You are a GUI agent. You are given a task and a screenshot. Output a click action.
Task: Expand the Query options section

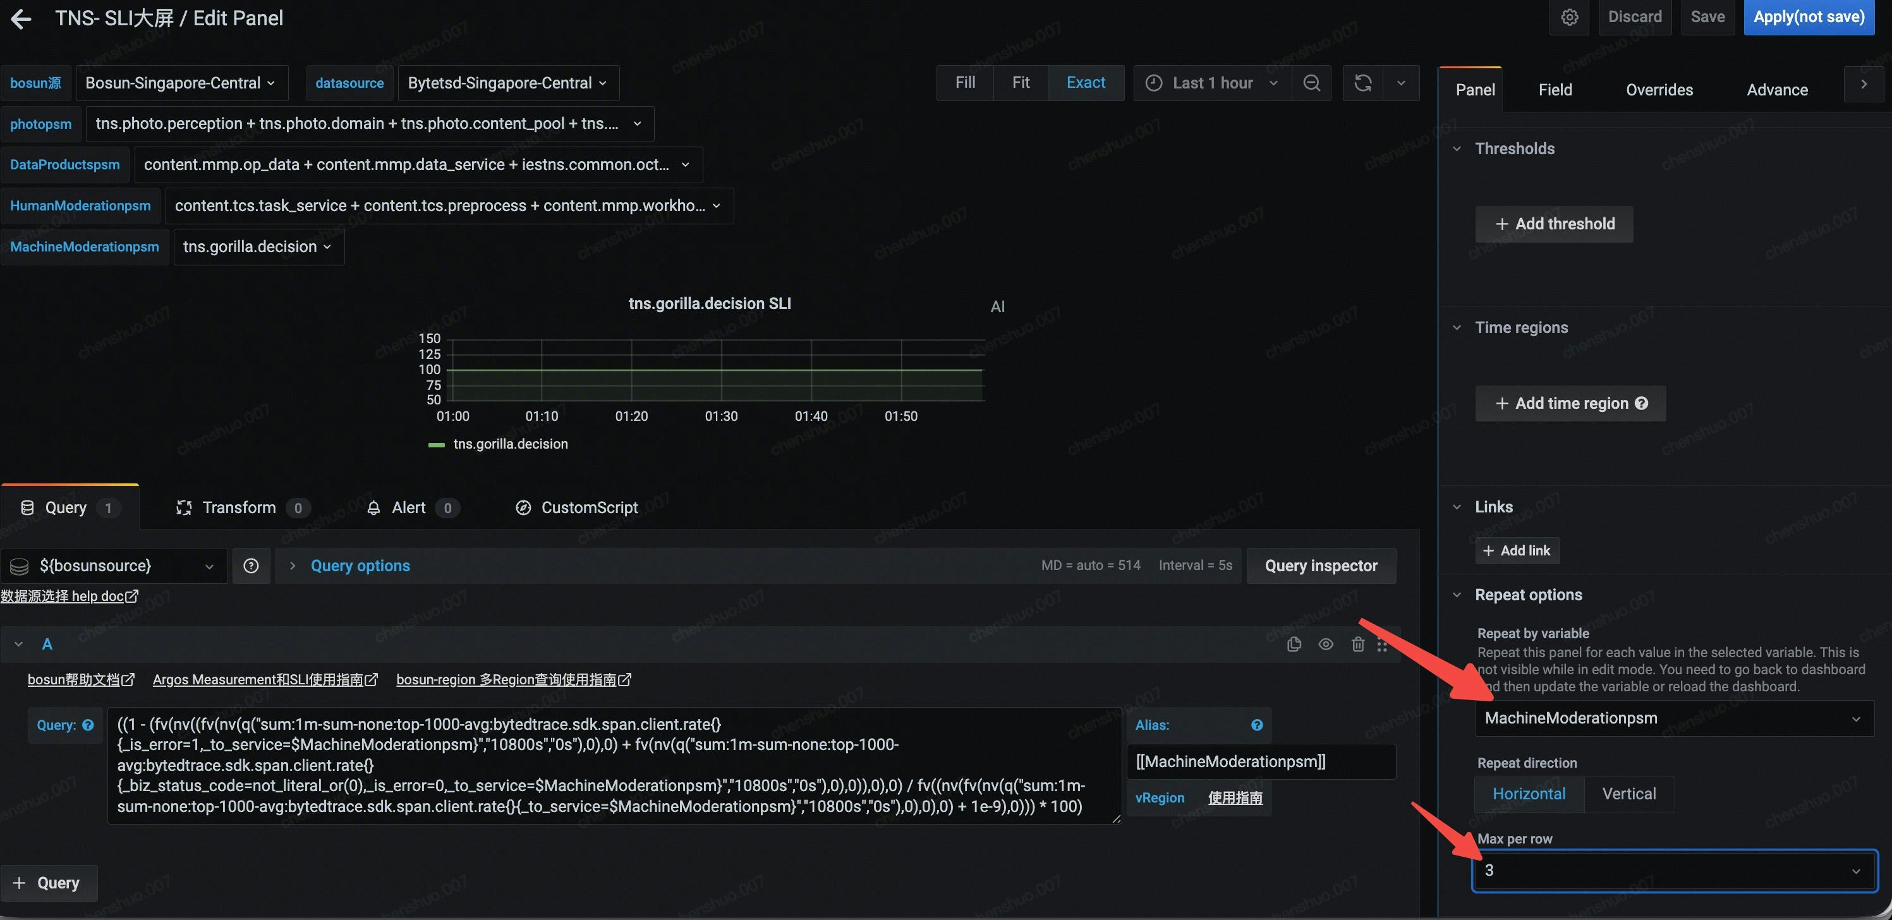[359, 566]
